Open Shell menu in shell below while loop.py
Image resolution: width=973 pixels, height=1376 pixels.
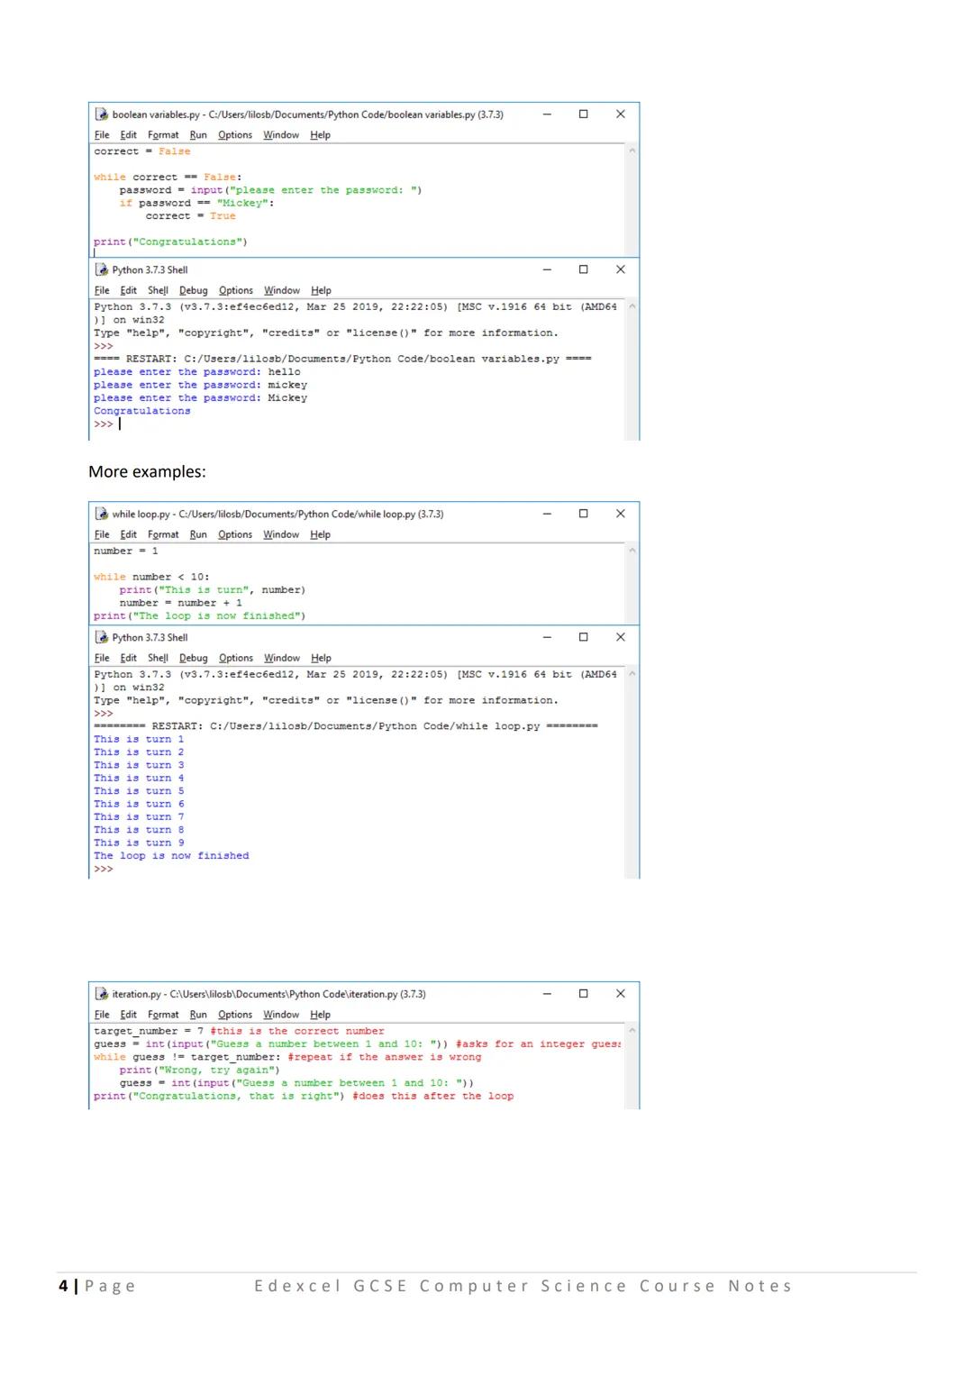point(158,658)
